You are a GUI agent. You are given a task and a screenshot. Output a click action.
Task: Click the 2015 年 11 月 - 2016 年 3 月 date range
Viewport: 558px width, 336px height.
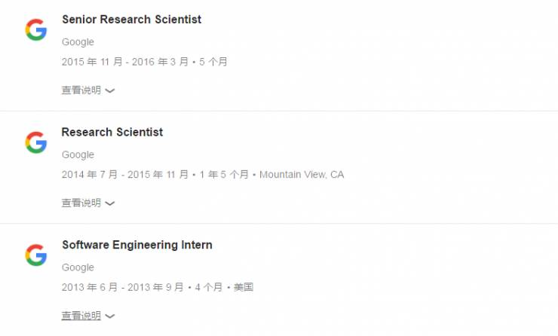tap(125, 62)
